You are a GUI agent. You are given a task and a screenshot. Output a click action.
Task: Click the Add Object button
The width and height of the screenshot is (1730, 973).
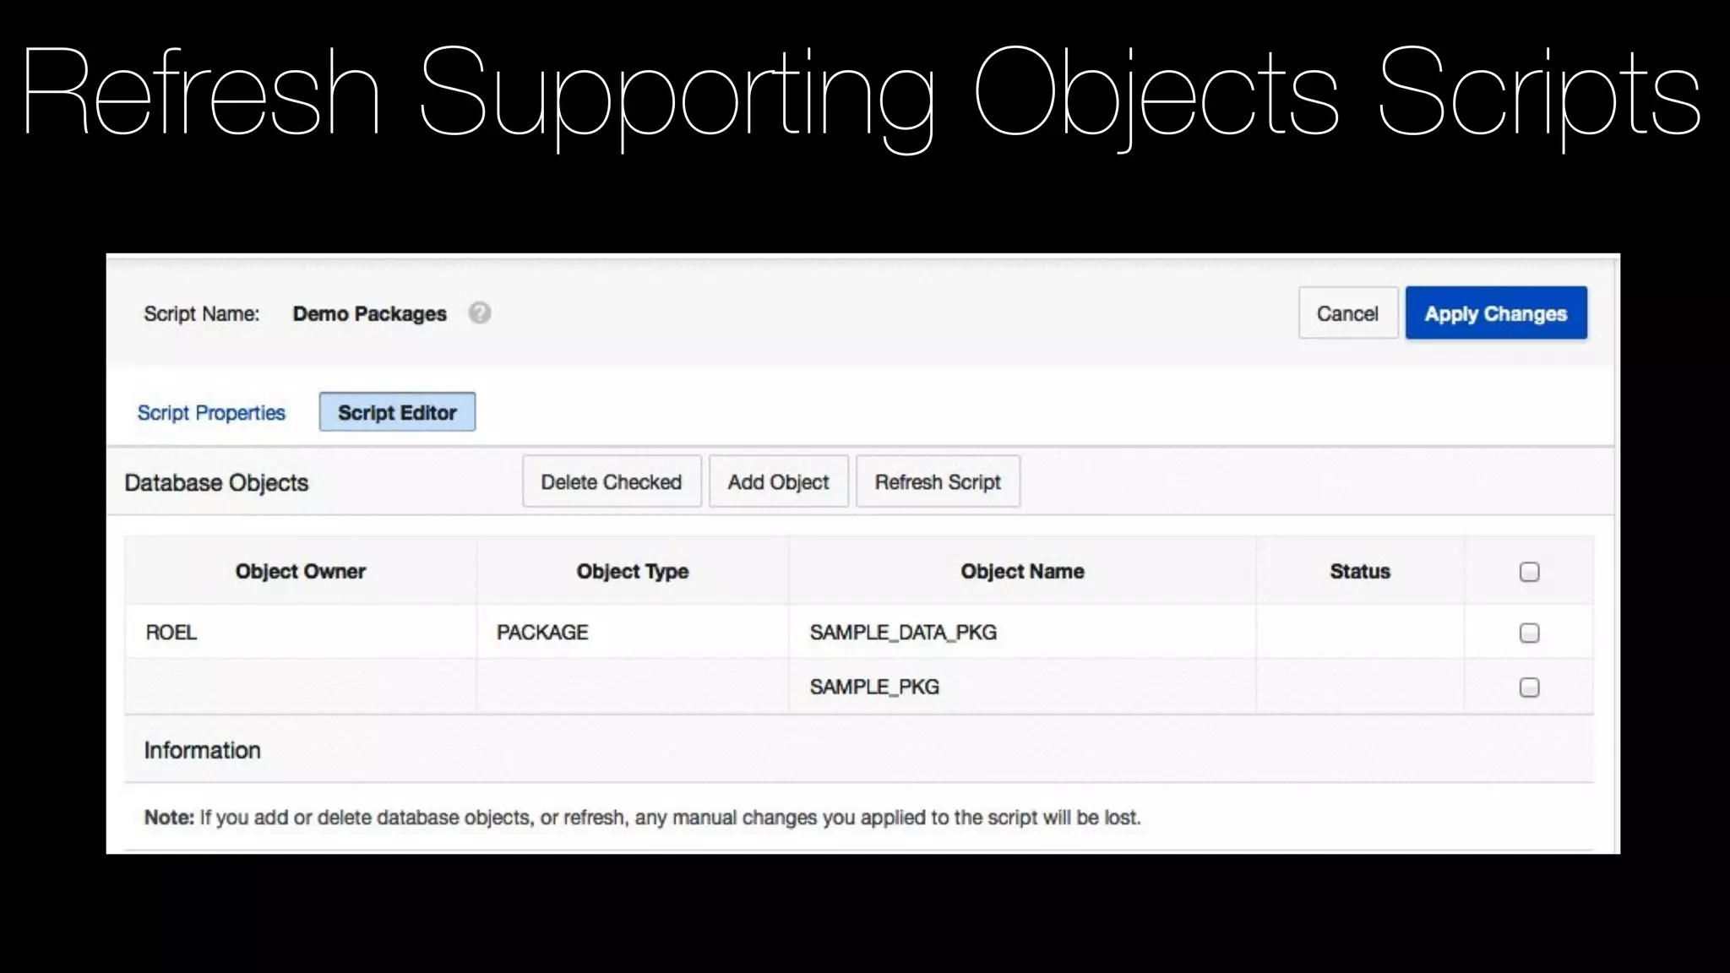coord(778,481)
